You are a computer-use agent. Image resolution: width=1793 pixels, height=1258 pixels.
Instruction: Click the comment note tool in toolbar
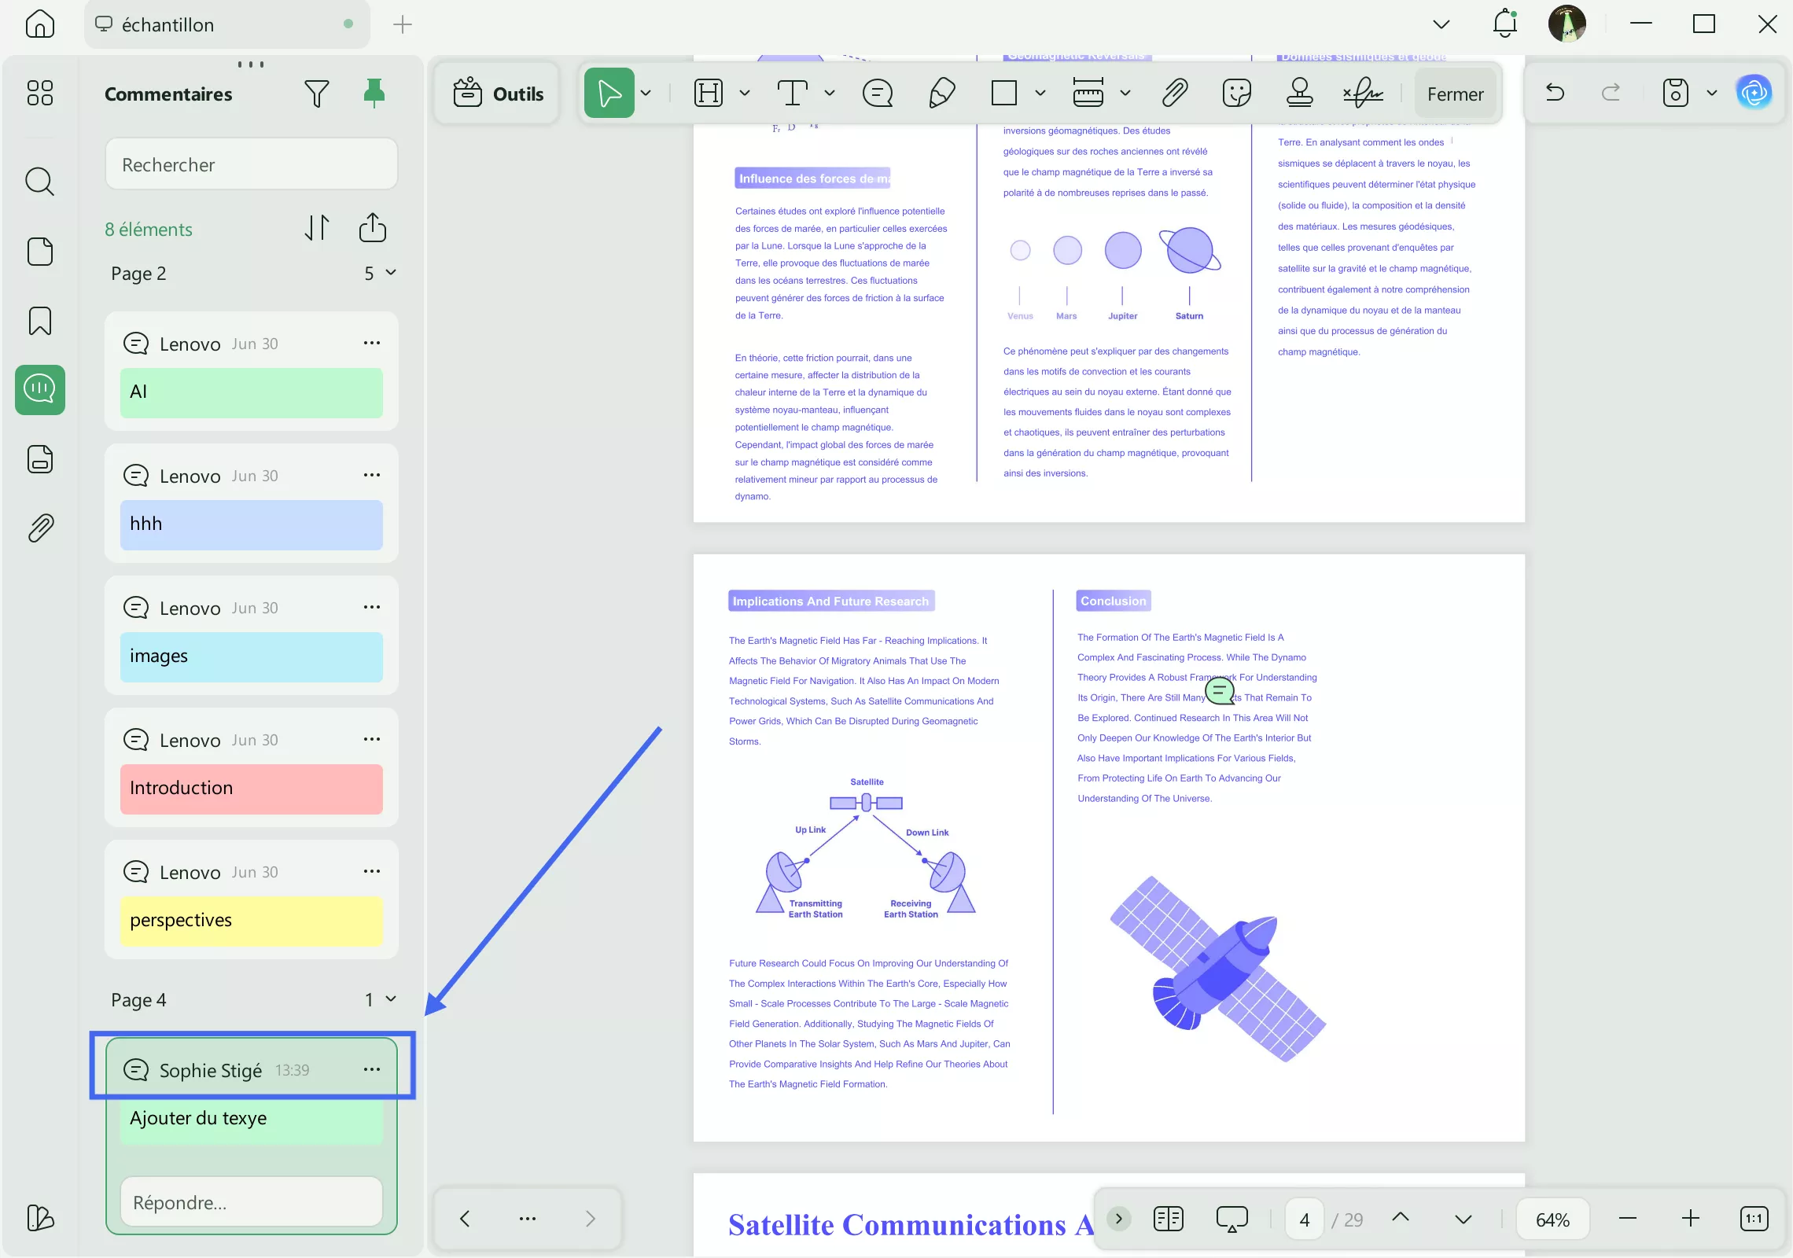click(877, 94)
